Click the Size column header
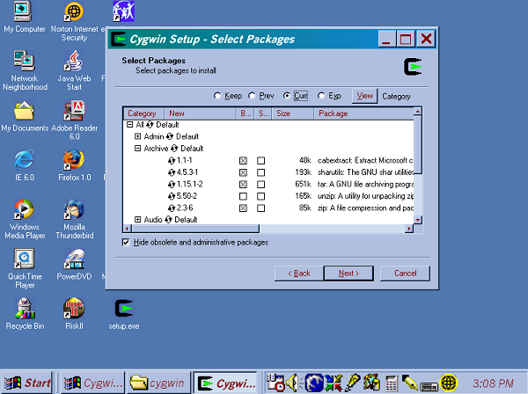This screenshot has height=394, width=528. point(293,113)
